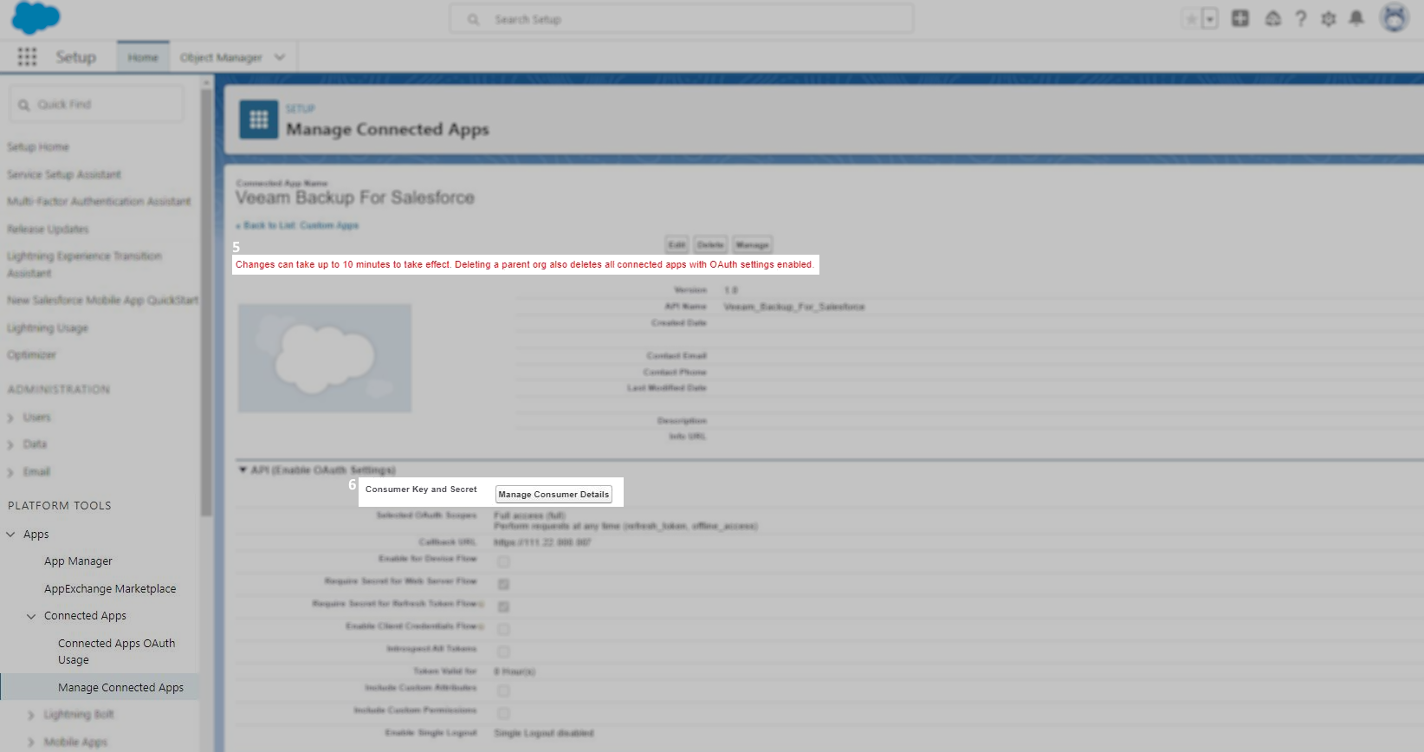The image size is (1424, 752).
Task: Open the favorites list dropdown arrow
Action: 1210,19
